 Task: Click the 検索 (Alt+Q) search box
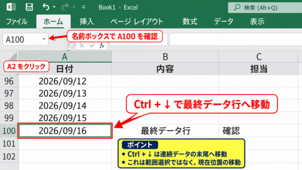click(x=265, y=8)
